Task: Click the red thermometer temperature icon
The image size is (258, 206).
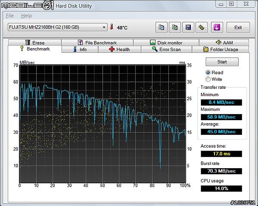Action: click(x=112, y=27)
